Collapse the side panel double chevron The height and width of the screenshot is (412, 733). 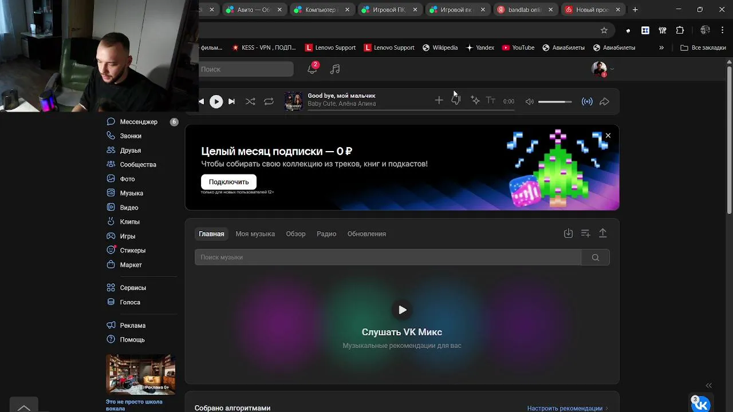tap(709, 386)
